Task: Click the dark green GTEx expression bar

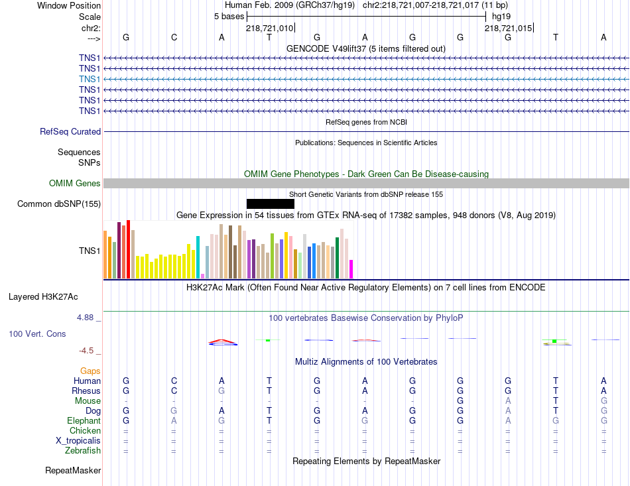Action: [x=337, y=258]
